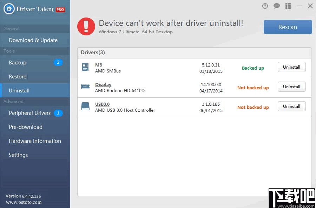Image resolution: width=316 pixels, height=208 pixels.
Task: Open the main menu list icon
Action: (288, 6)
